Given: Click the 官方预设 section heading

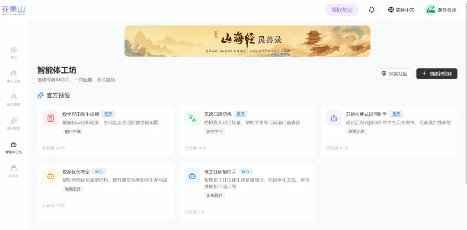Looking at the screenshot, I should [58, 96].
